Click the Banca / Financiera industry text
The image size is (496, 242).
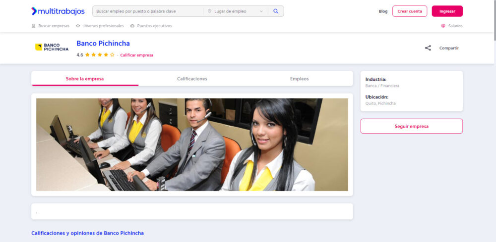click(382, 86)
